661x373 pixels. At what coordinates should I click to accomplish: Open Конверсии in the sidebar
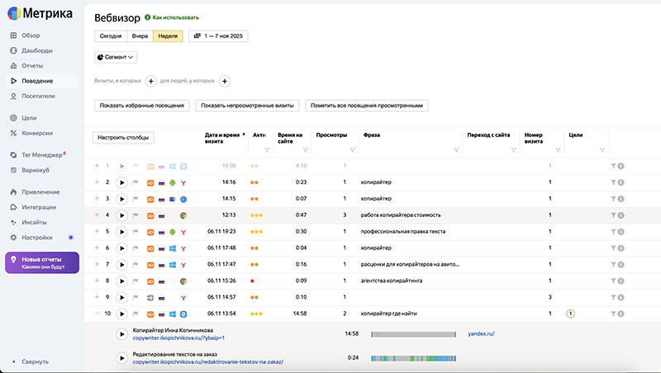click(x=36, y=133)
